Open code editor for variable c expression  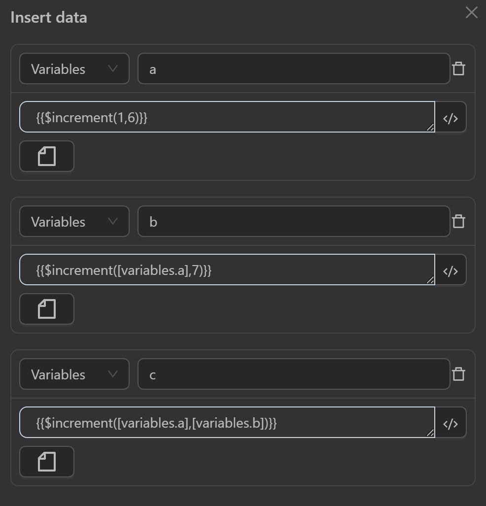[x=451, y=423]
